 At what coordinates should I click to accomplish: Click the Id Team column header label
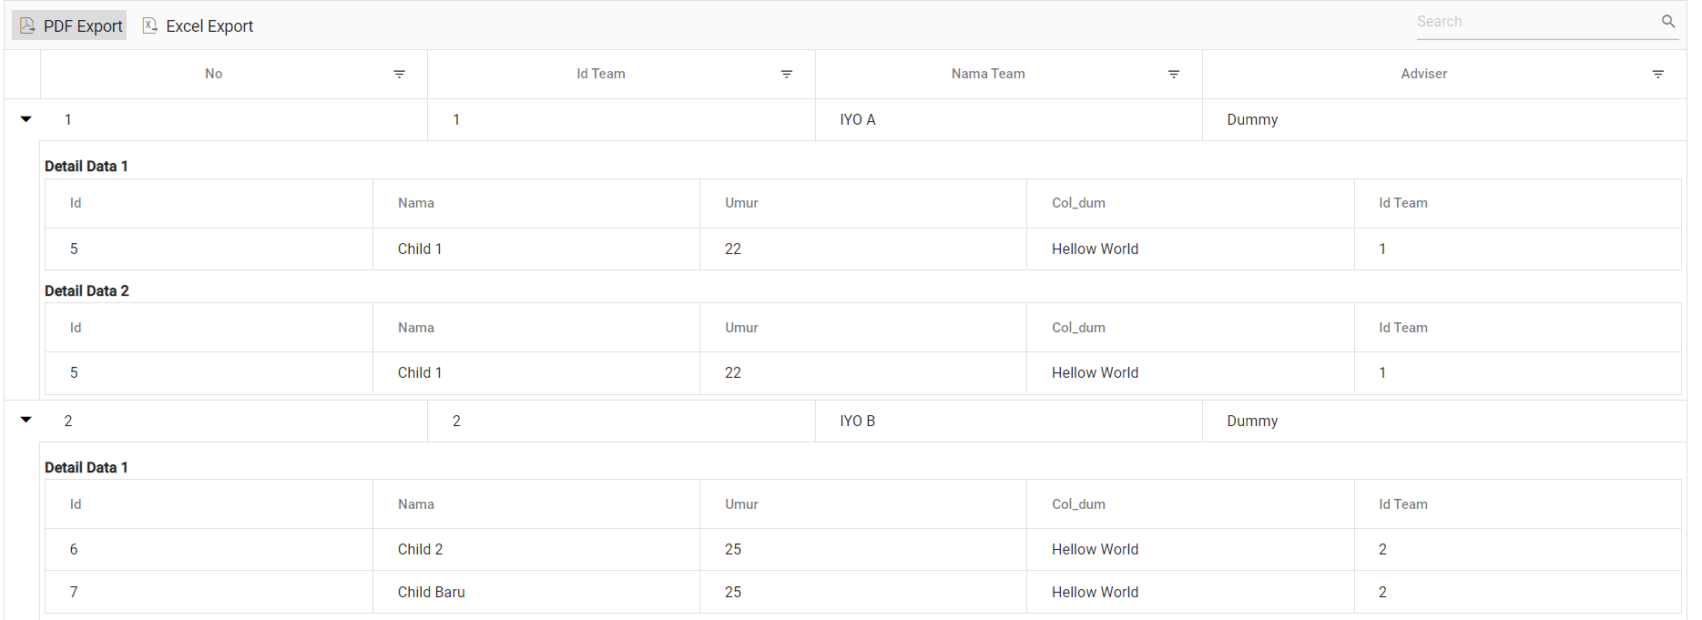click(601, 74)
